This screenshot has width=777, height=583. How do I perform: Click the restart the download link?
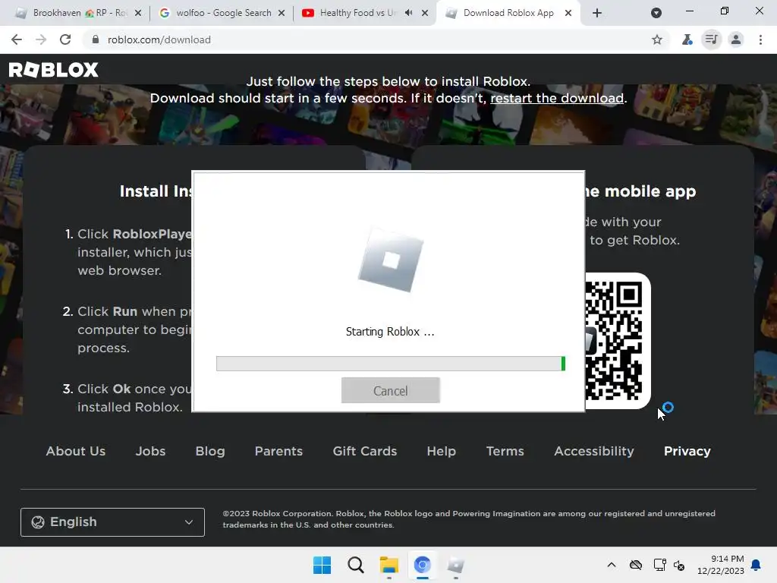tap(557, 98)
